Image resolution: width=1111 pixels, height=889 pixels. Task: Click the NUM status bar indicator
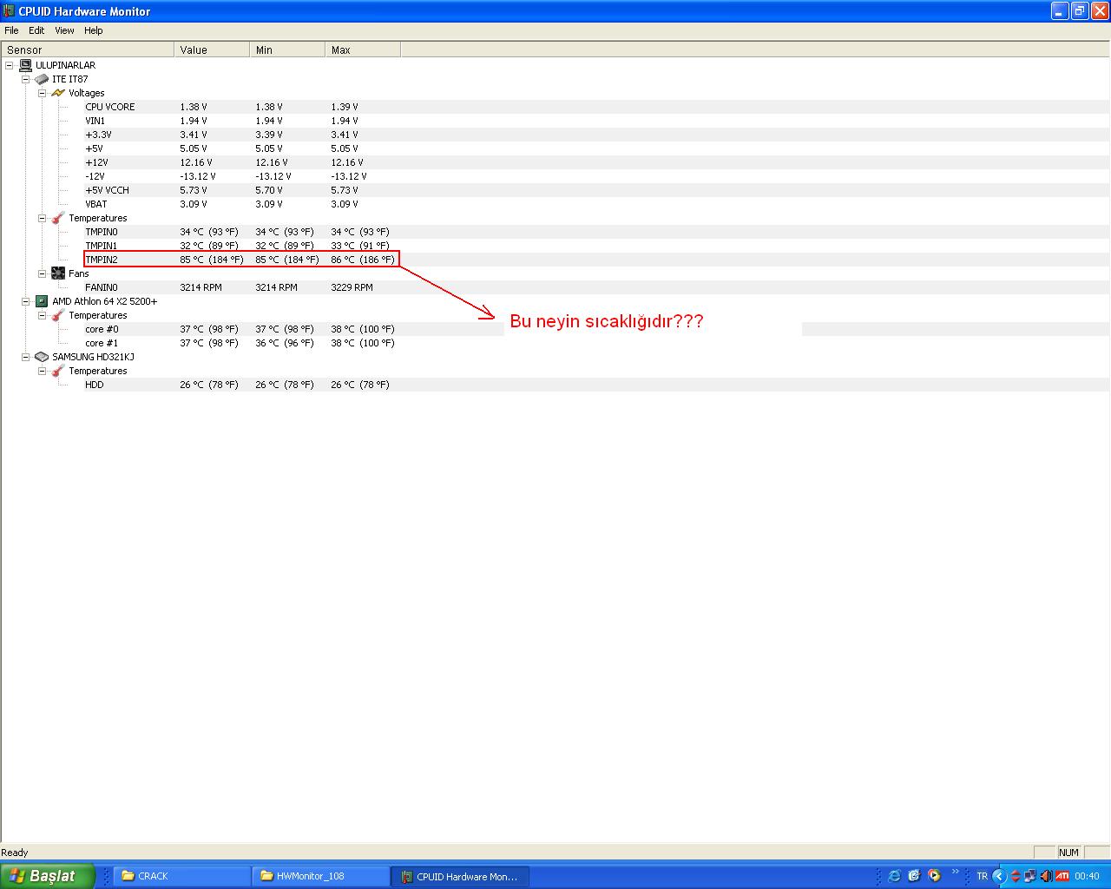tap(1068, 853)
